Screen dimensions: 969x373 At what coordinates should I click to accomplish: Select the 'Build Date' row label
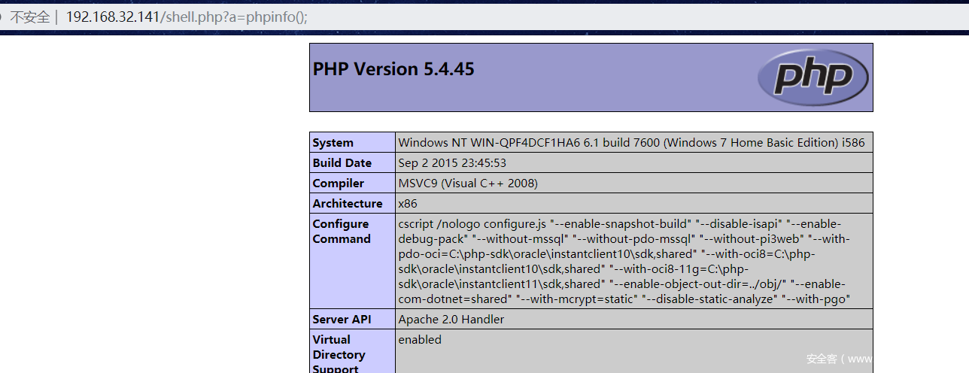tap(342, 163)
